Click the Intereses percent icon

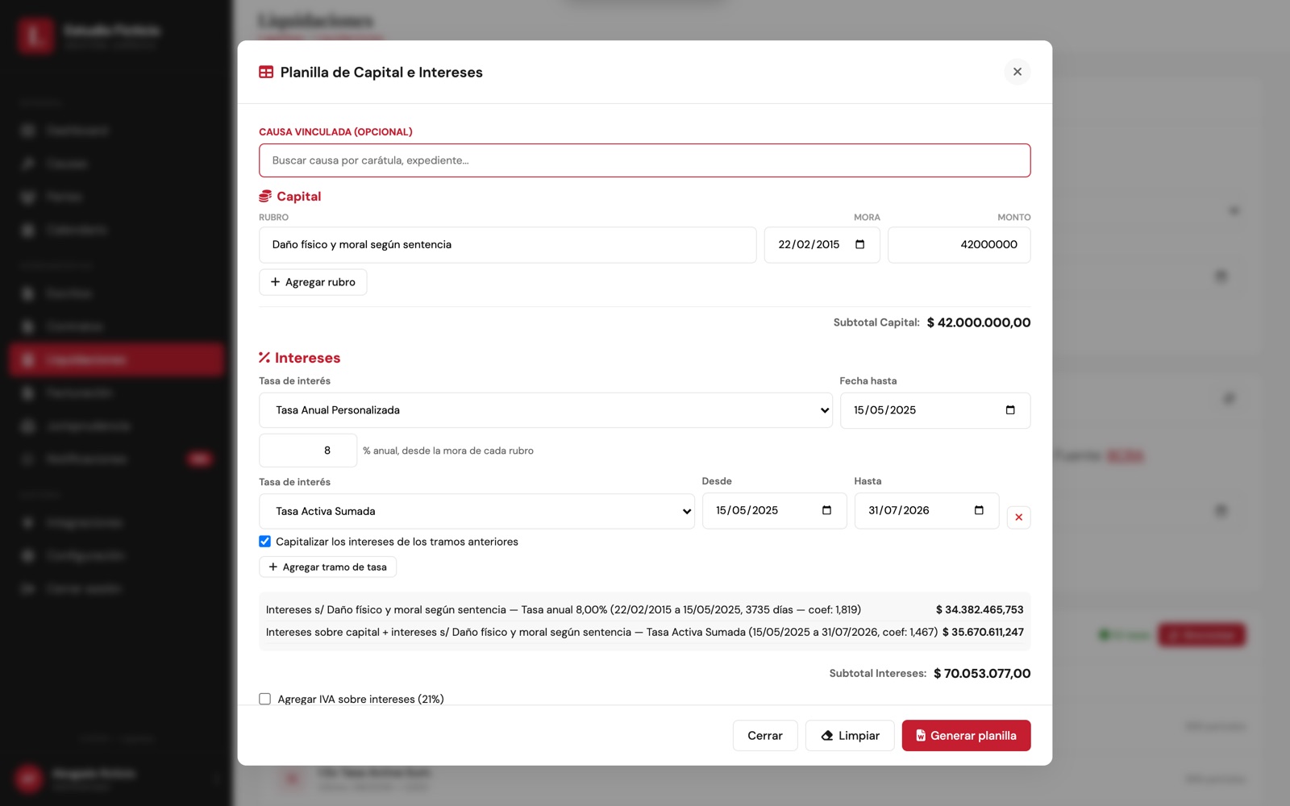264,358
